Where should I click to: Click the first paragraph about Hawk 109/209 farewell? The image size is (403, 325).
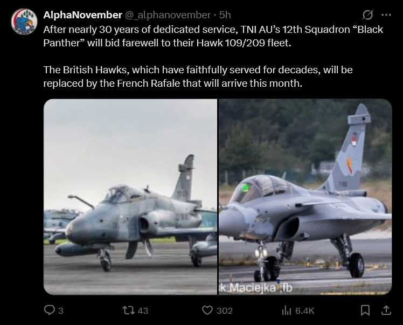(213, 36)
